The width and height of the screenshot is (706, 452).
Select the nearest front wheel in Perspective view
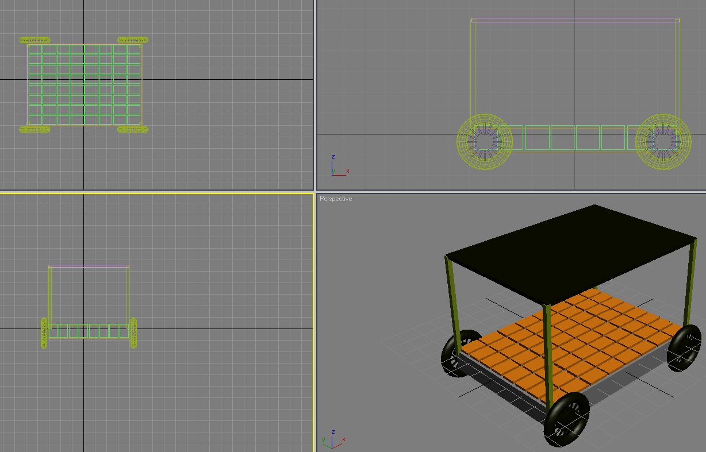567,419
